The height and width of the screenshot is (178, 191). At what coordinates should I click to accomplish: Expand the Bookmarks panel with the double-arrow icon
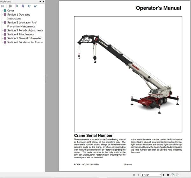(40, 2)
